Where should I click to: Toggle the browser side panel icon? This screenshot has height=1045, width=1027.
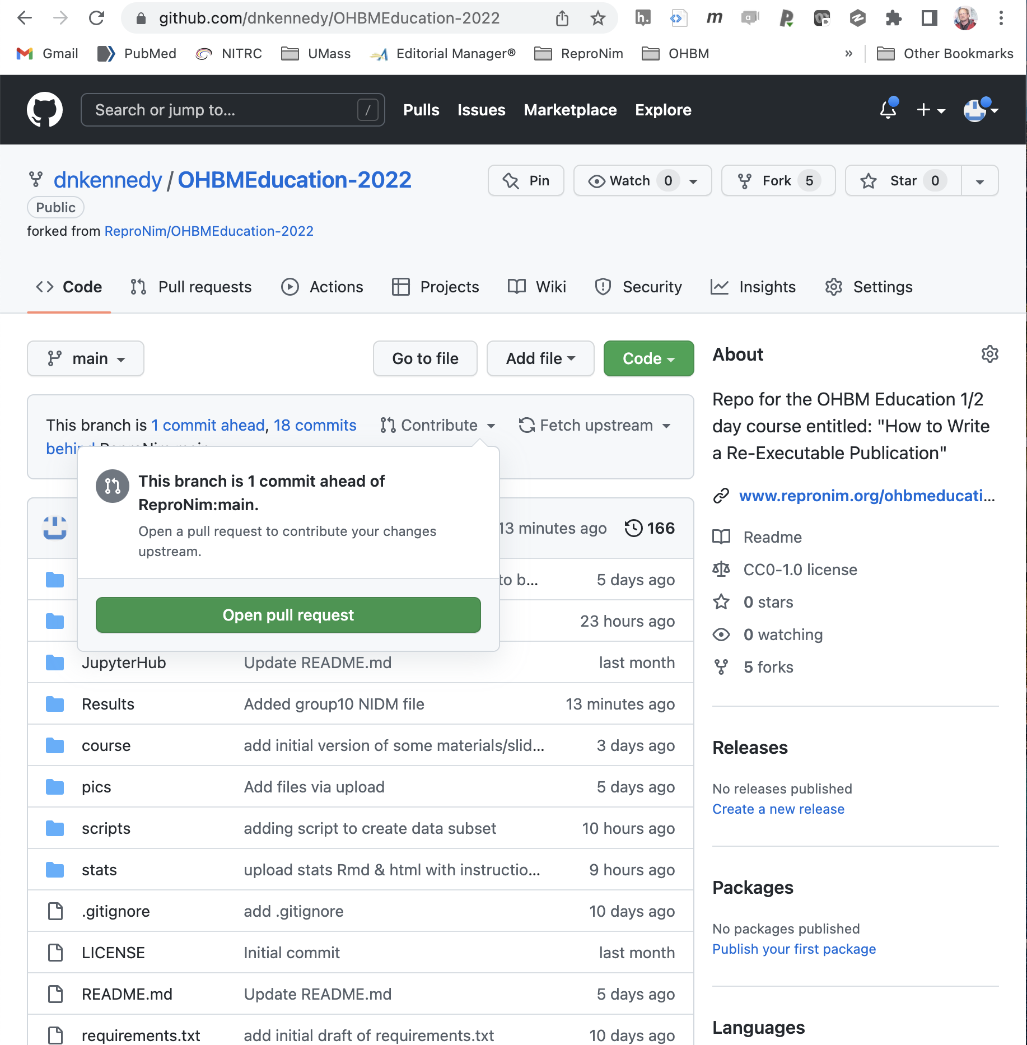click(930, 18)
